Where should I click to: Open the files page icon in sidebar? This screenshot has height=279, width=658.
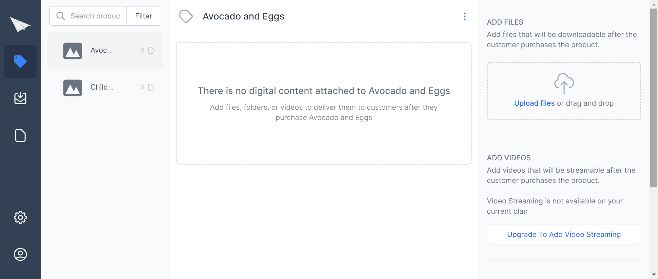coord(20,135)
